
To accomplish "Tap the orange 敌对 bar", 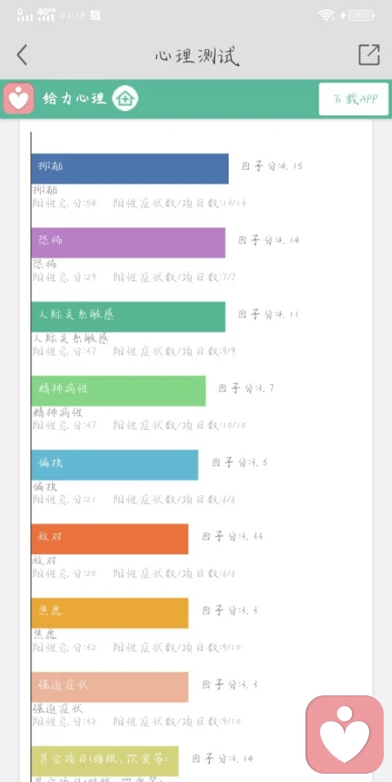I will [x=109, y=538].
